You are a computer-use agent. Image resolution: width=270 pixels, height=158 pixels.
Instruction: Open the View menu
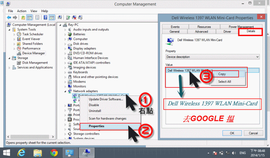34,11
